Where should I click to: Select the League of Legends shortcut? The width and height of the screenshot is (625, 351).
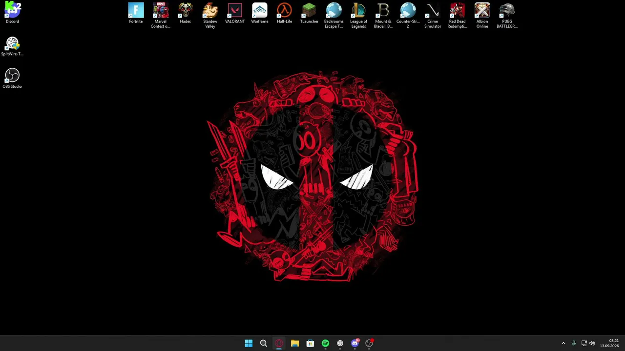358,15
